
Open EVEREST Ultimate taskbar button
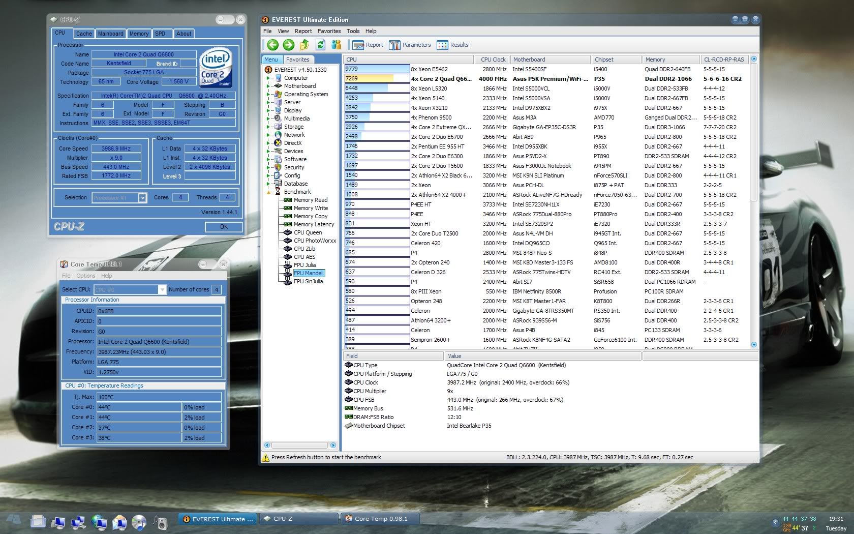[x=218, y=519]
